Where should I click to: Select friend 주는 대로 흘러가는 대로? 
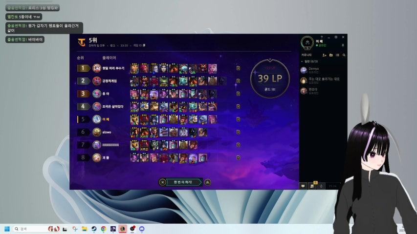coord(323,80)
